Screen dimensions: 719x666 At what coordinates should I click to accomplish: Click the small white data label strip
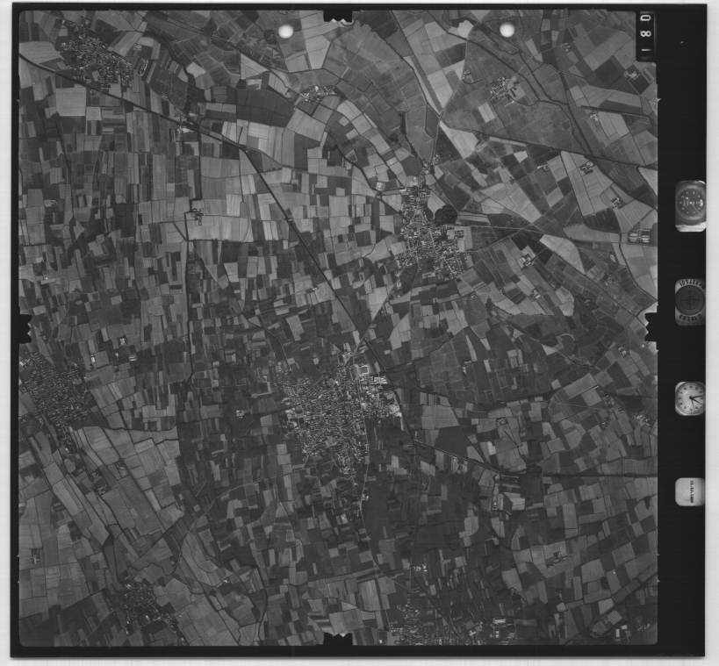[689, 491]
